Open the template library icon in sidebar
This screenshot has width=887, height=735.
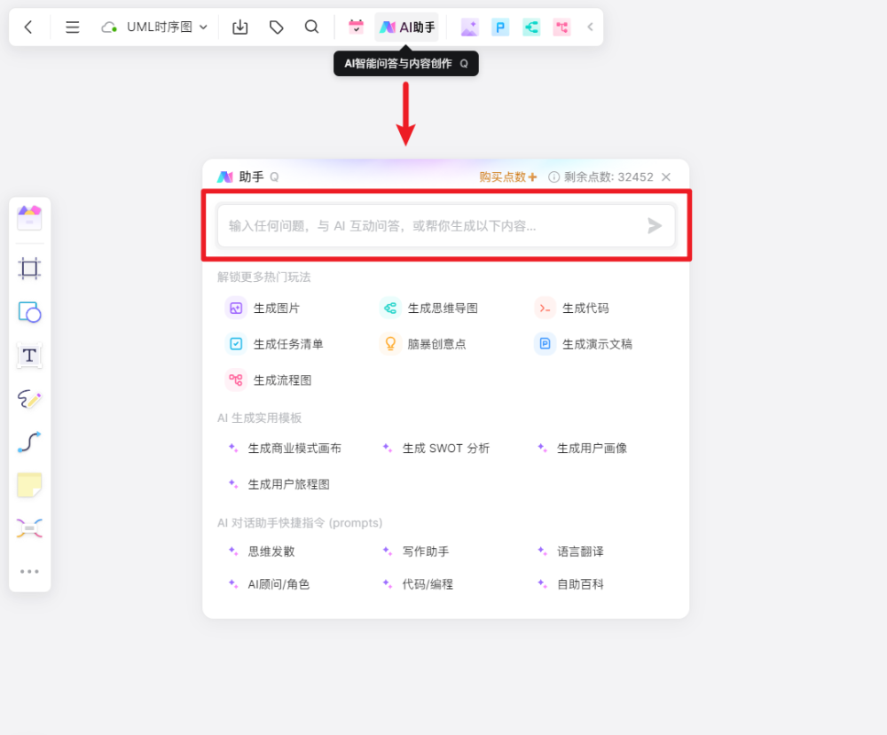pos(29,218)
